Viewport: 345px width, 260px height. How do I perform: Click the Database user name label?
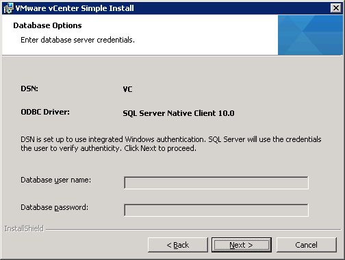[55, 180]
